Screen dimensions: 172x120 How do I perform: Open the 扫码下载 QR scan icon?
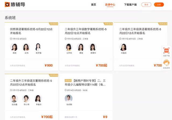166,51
